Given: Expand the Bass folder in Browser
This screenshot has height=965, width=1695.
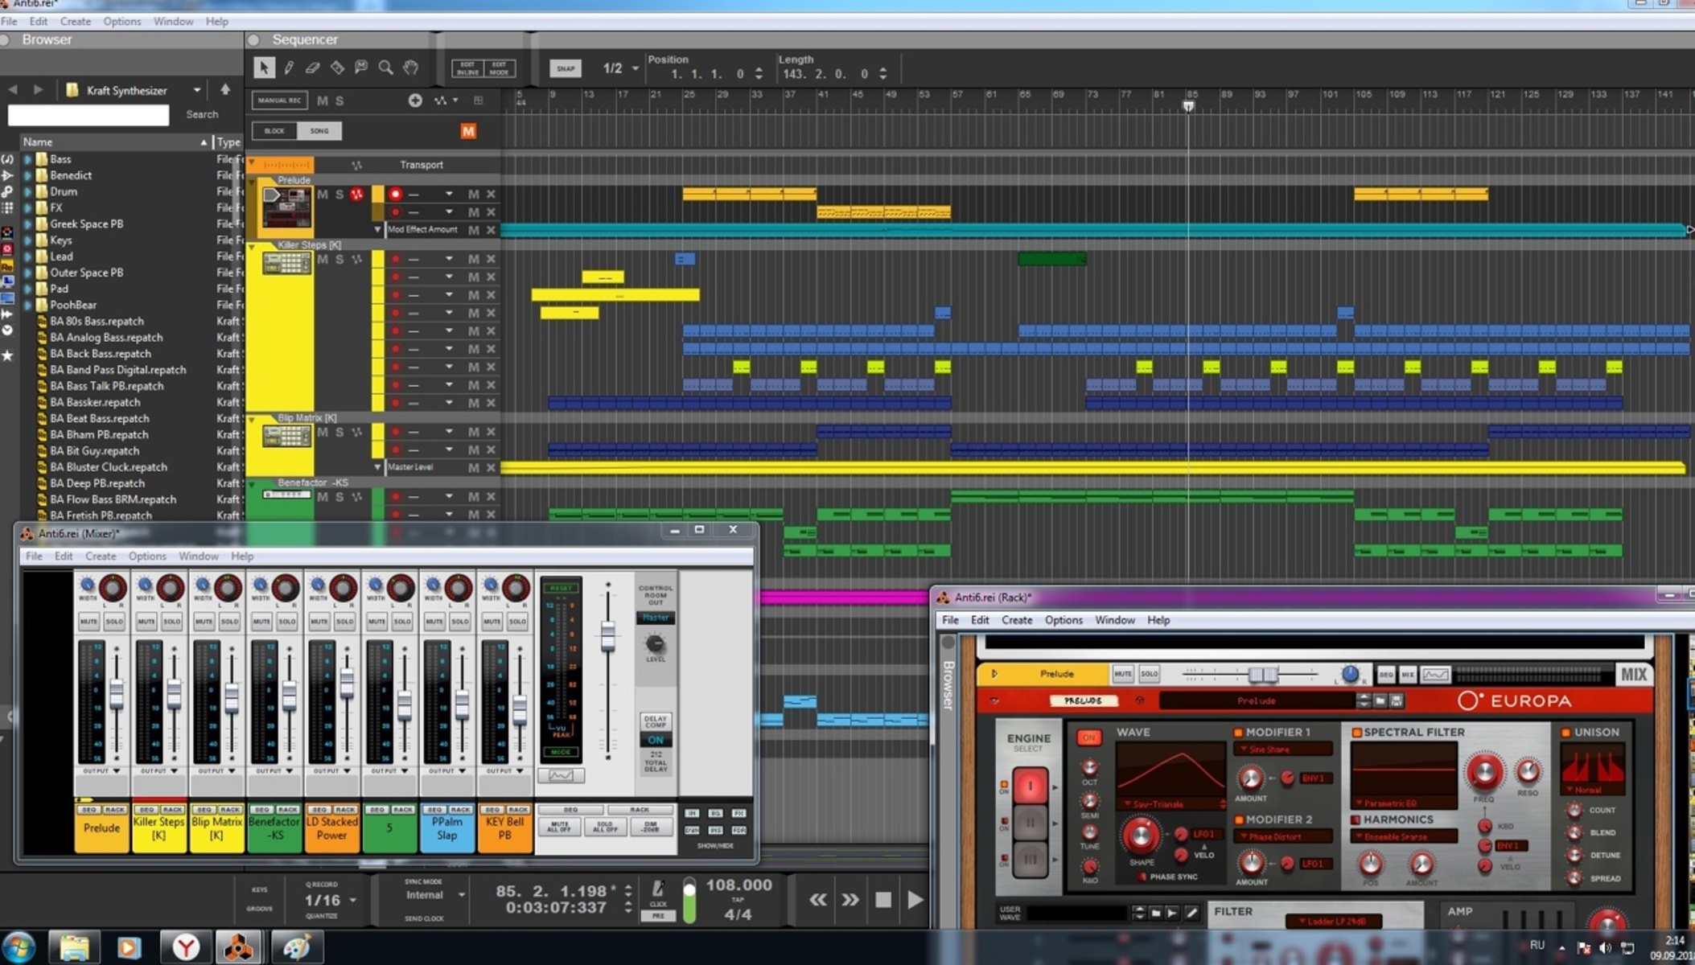Looking at the screenshot, I should pyautogui.click(x=28, y=159).
